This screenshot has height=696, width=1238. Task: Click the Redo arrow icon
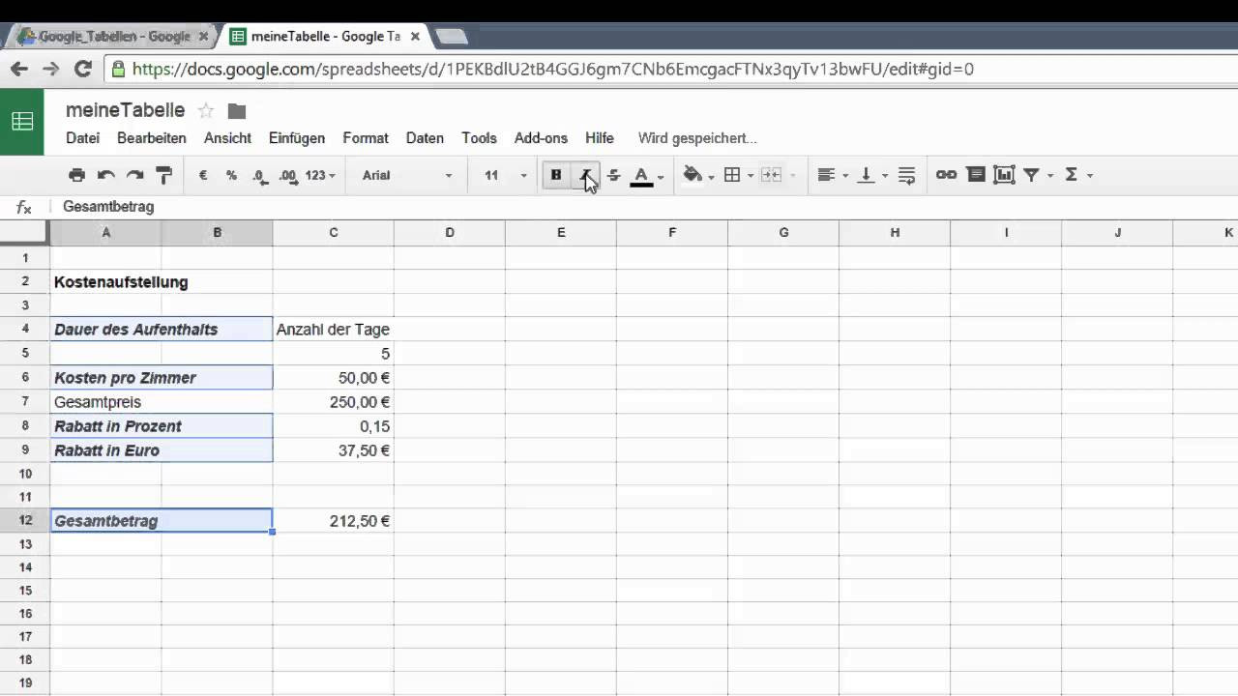(135, 175)
